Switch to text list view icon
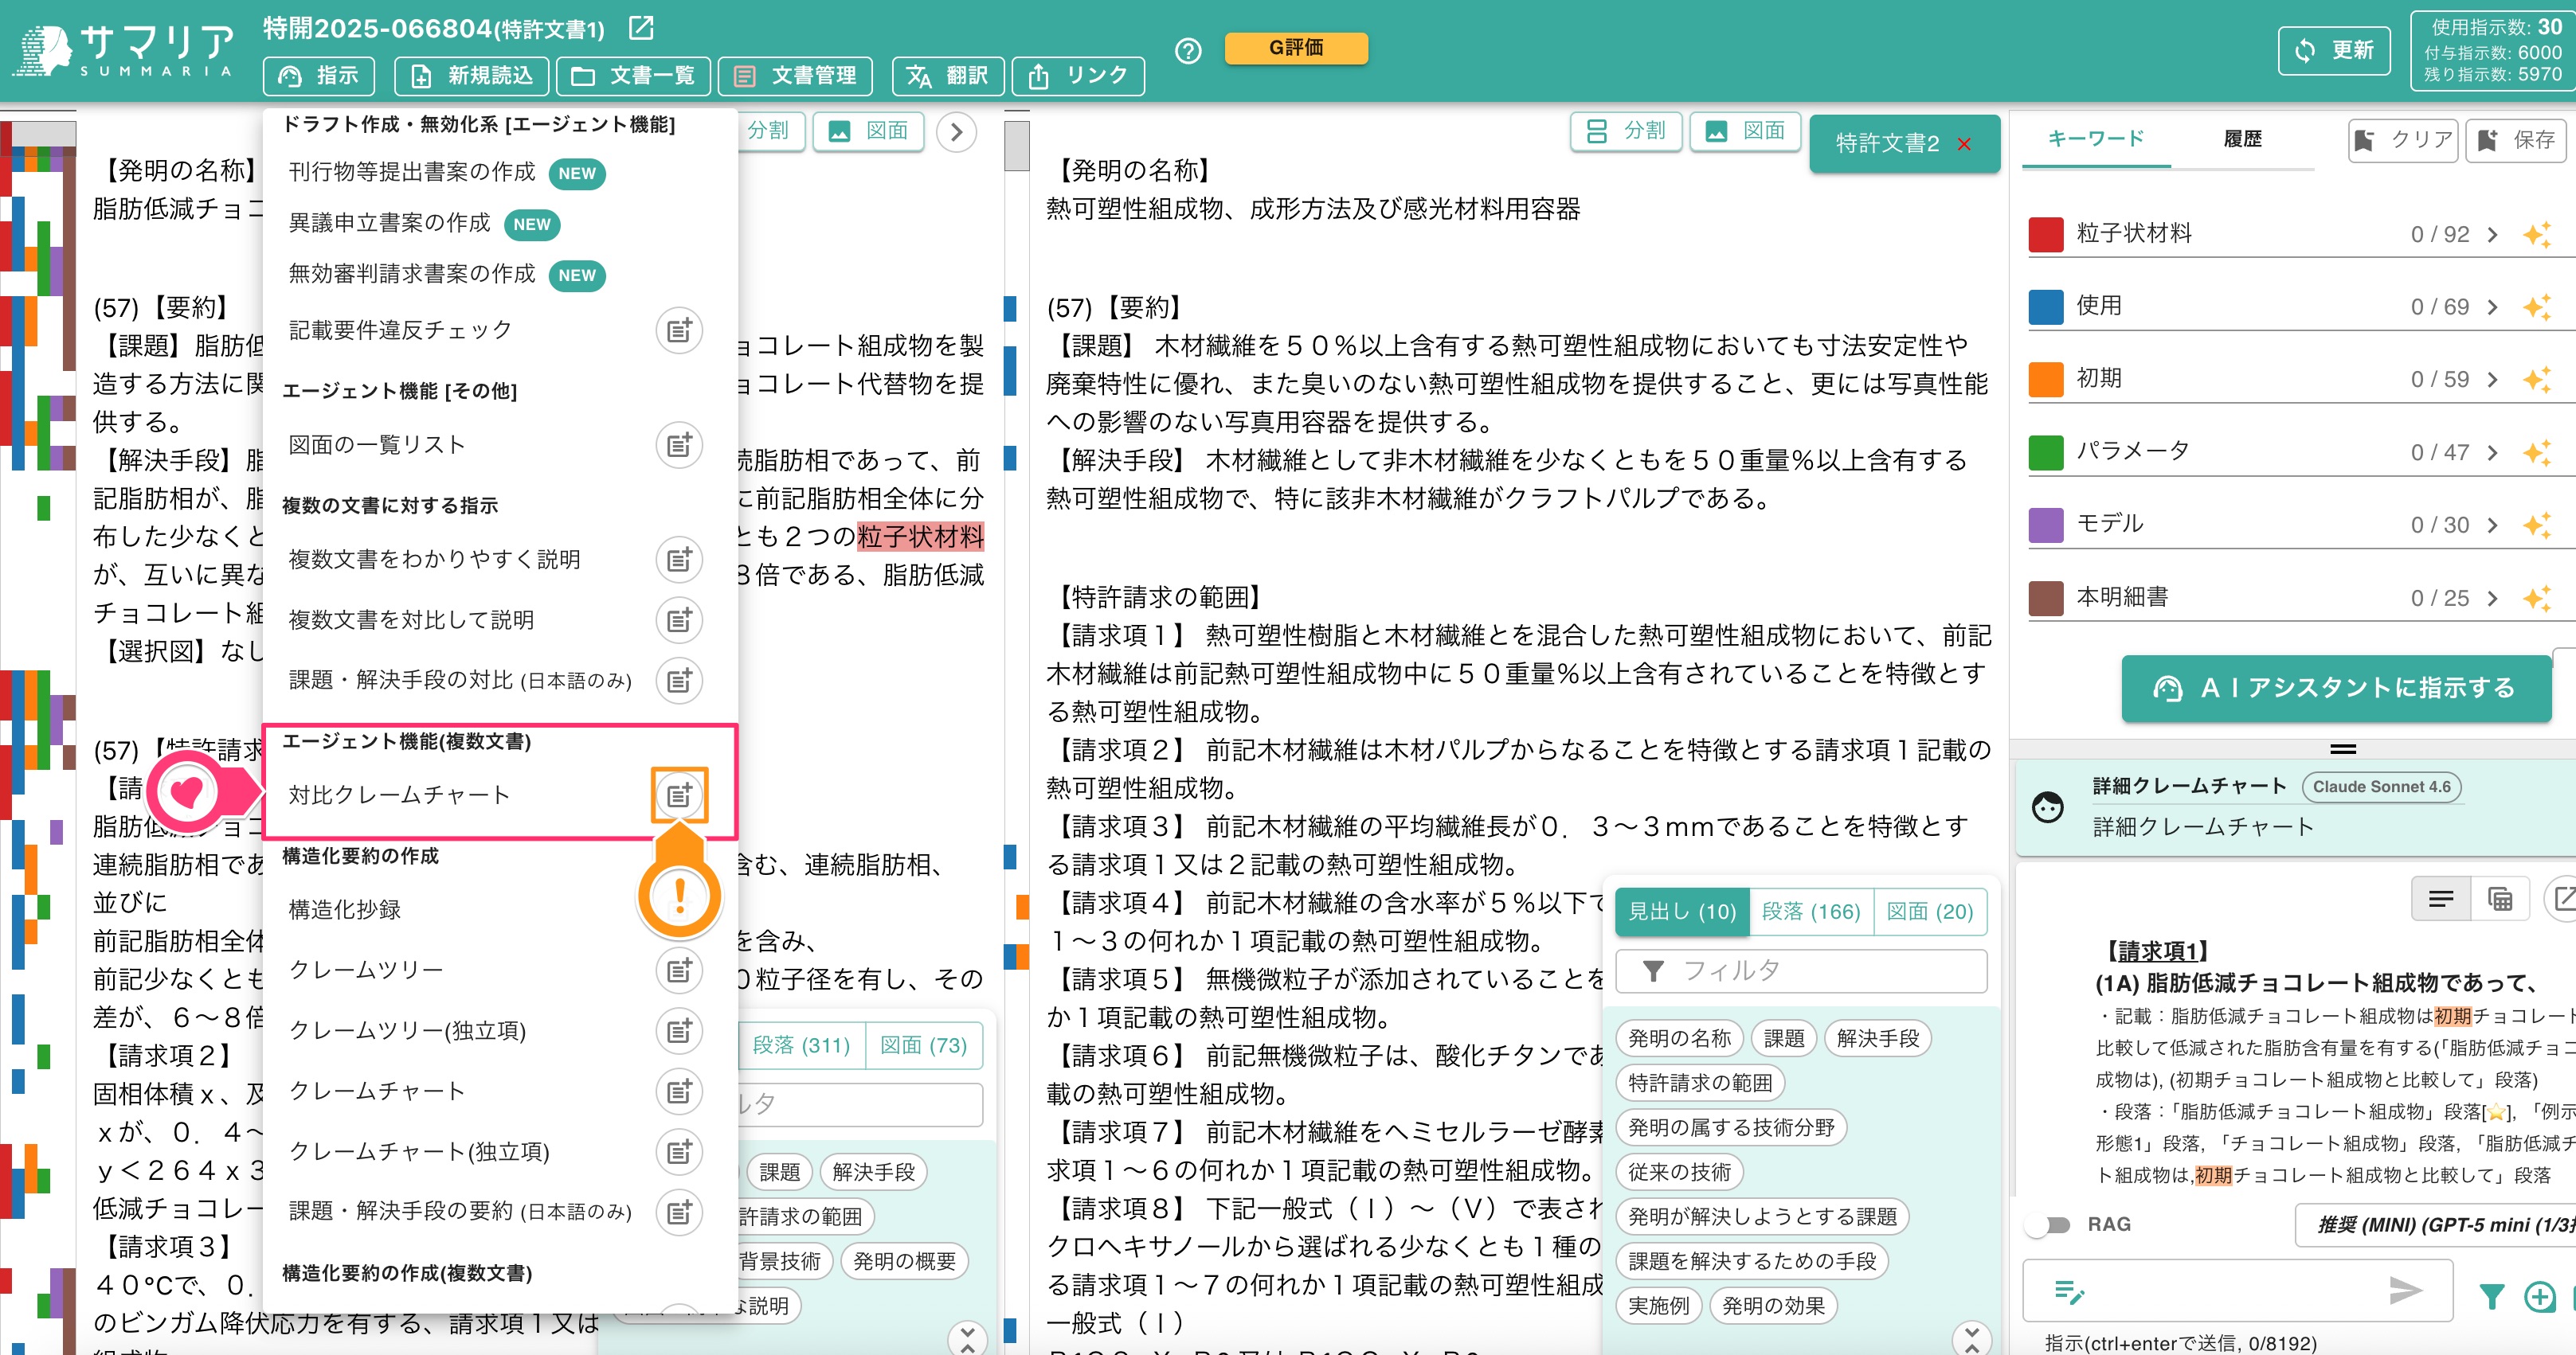The width and height of the screenshot is (2576, 1355). [2441, 900]
